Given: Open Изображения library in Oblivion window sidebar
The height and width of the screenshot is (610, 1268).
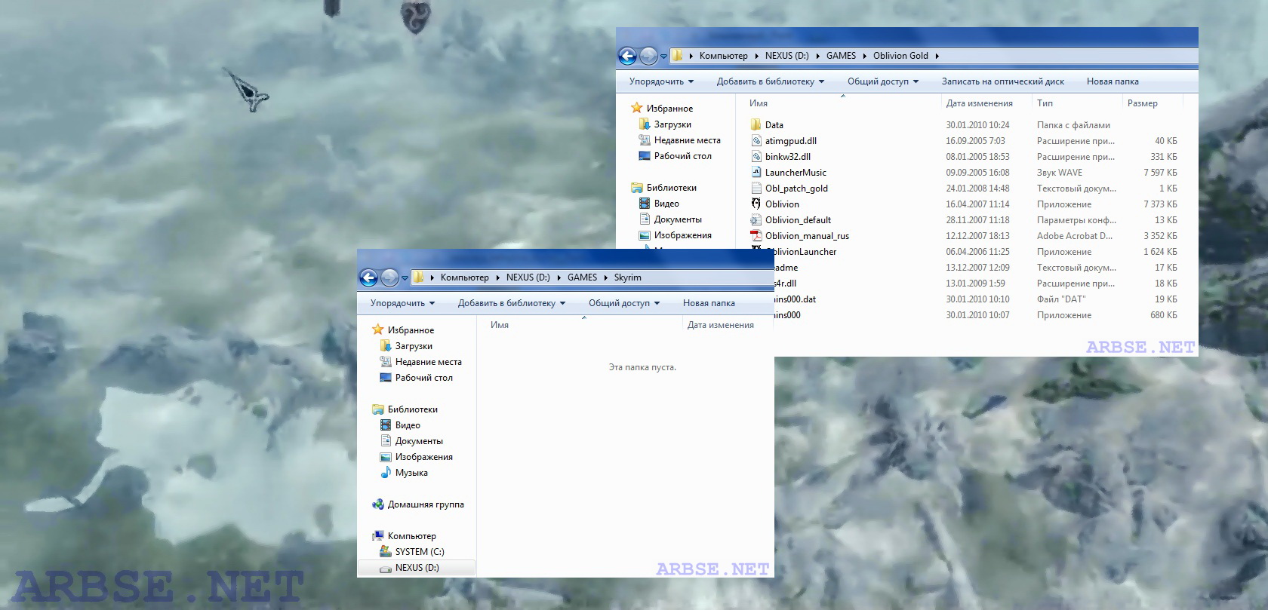Looking at the screenshot, I should pos(675,235).
